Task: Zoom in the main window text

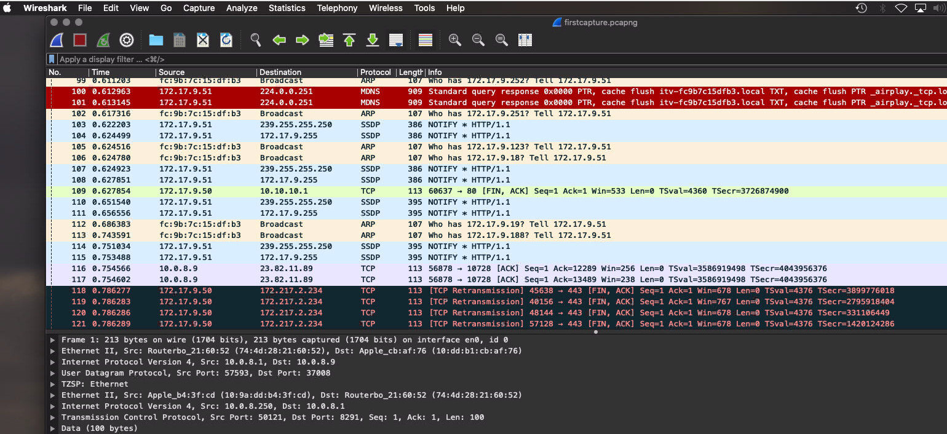Action: [x=455, y=40]
